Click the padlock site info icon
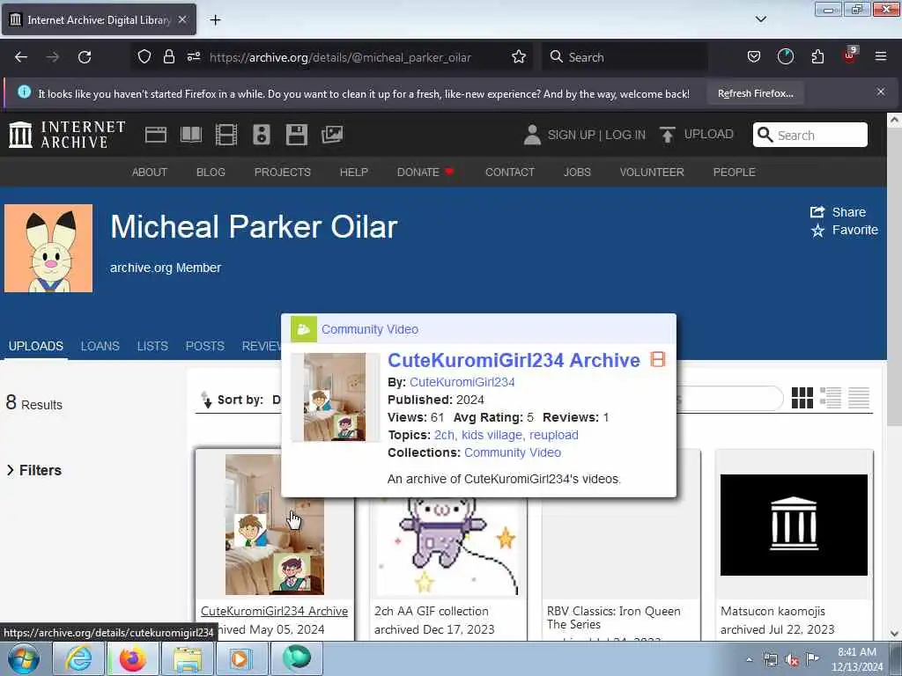Viewport: 902px width, 676px height. click(x=168, y=57)
